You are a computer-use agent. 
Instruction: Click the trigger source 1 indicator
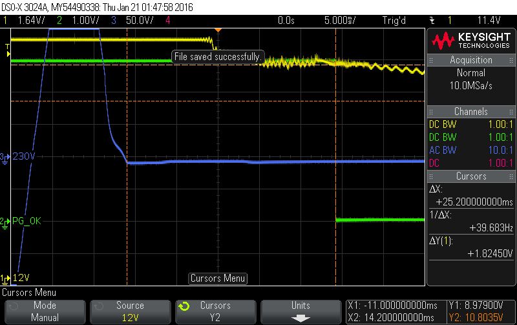point(450,21)
